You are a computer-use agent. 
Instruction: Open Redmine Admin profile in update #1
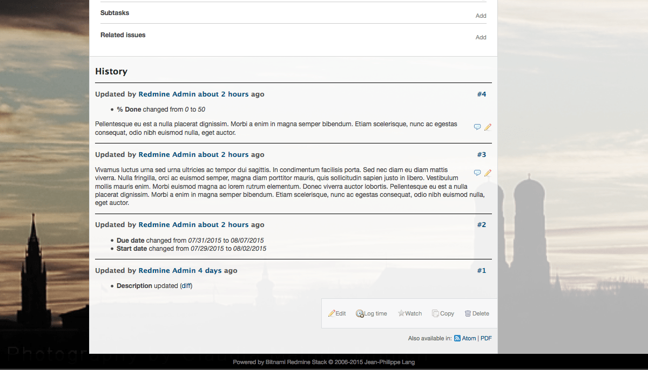(167, 271)
